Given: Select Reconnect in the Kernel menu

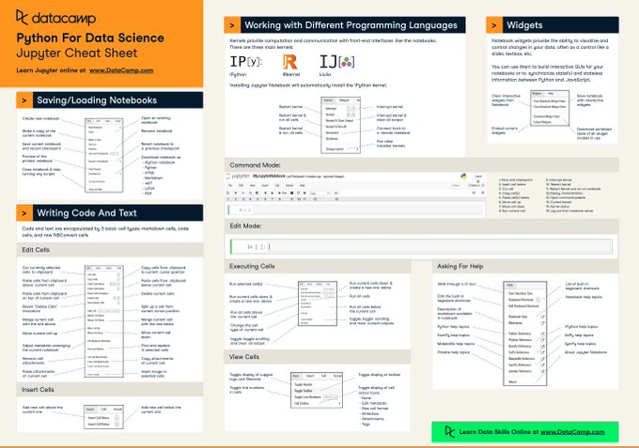Looking at the screenshot, I should (x=332, y=132).
